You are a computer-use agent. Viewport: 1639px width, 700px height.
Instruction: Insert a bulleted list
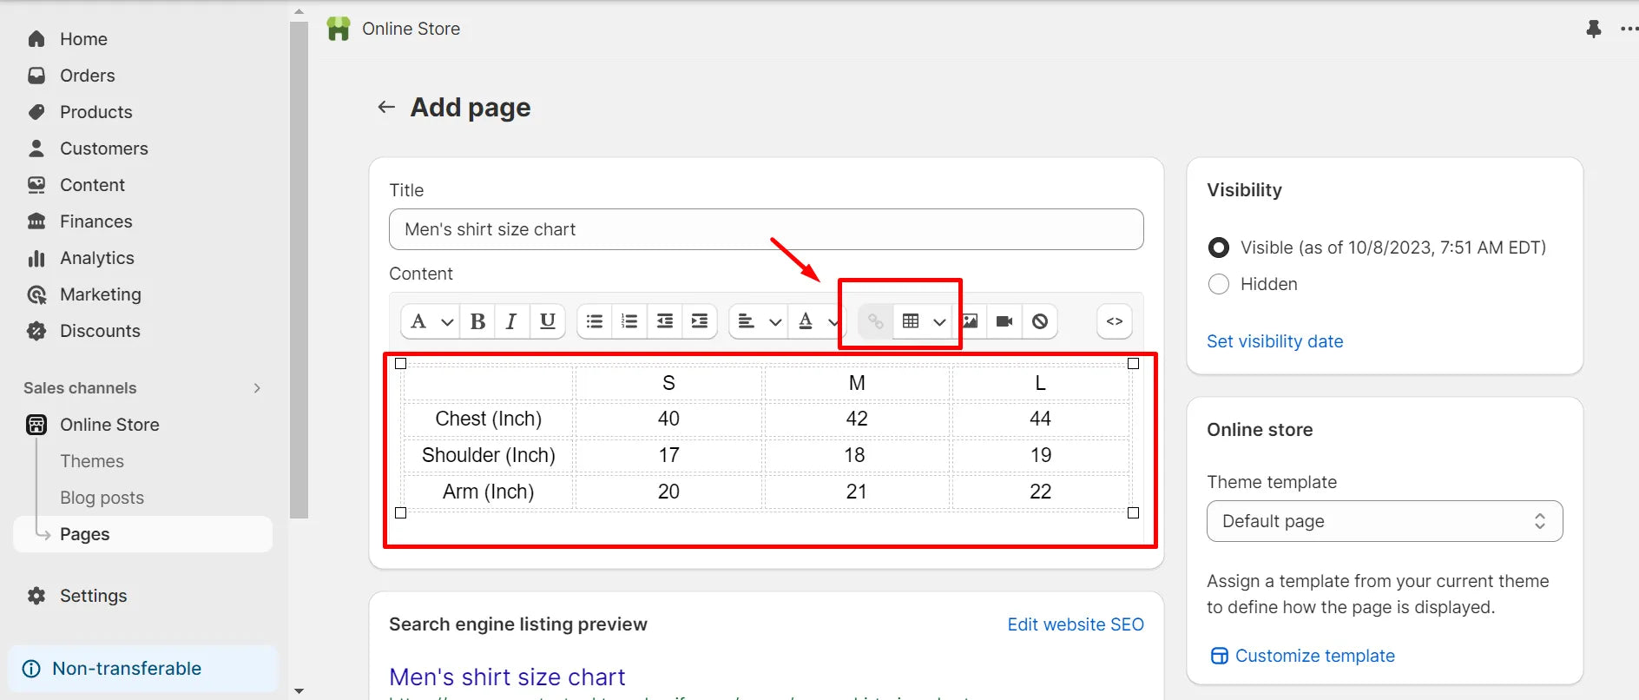pos(595,321)
